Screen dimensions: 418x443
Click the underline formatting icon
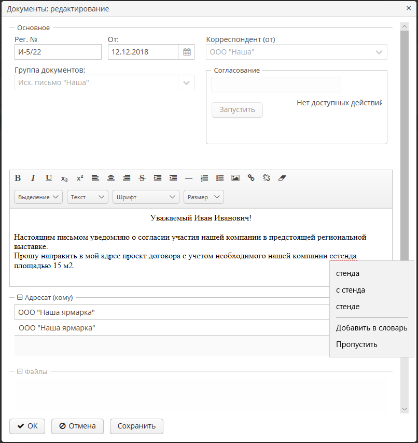[x=49, y=178]
